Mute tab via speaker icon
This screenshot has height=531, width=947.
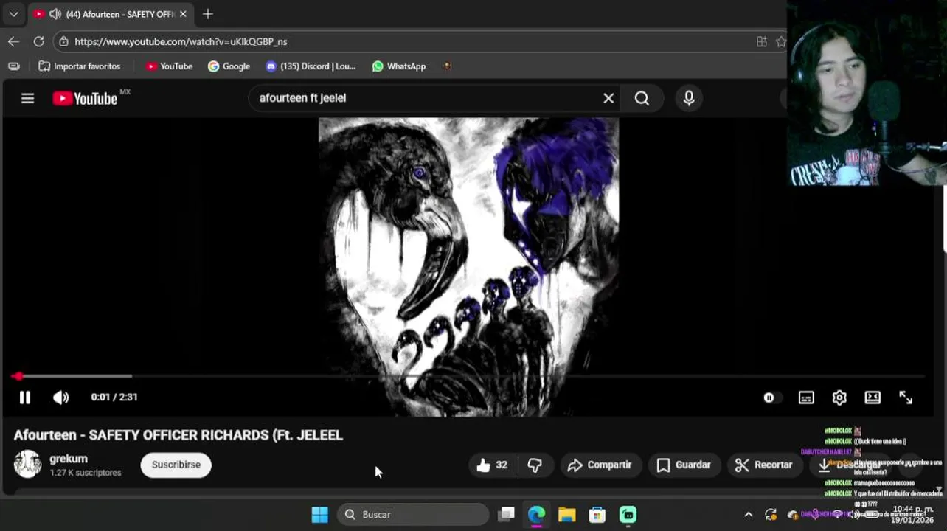click(55, 14)
